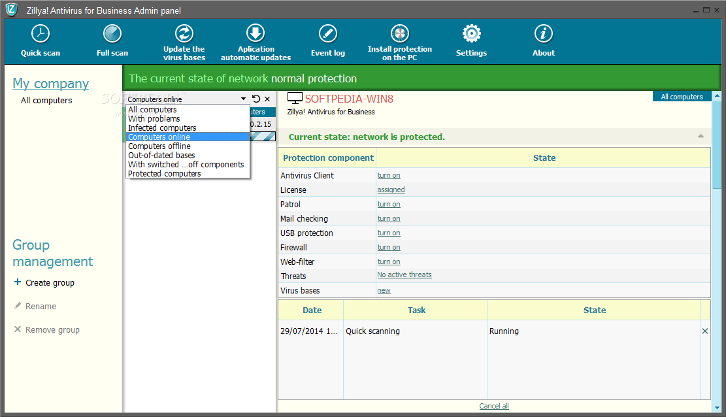The image size is (726, 417).
Task: Click the Protection component column header
Action: [x=327, y=158]
